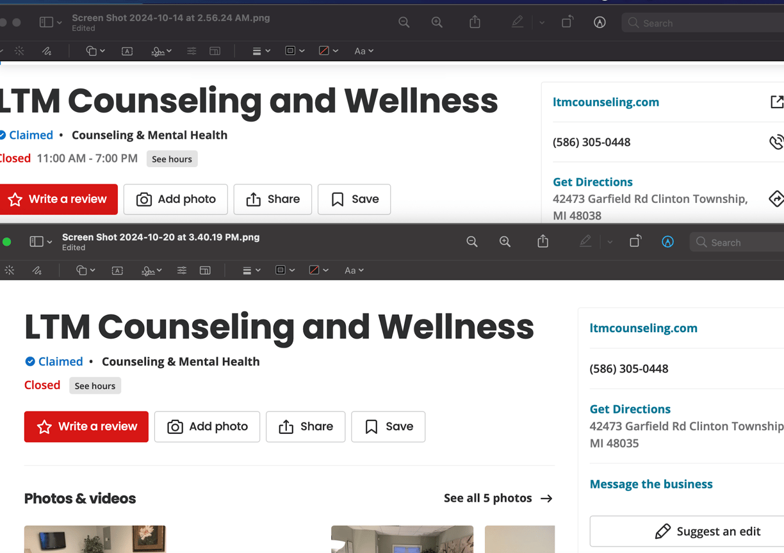Open Text Style menu in 10-14 window

tap(364, 51)
